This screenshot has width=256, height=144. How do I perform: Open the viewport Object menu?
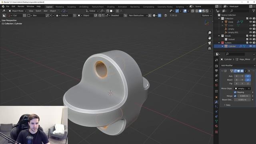[53, 11]
